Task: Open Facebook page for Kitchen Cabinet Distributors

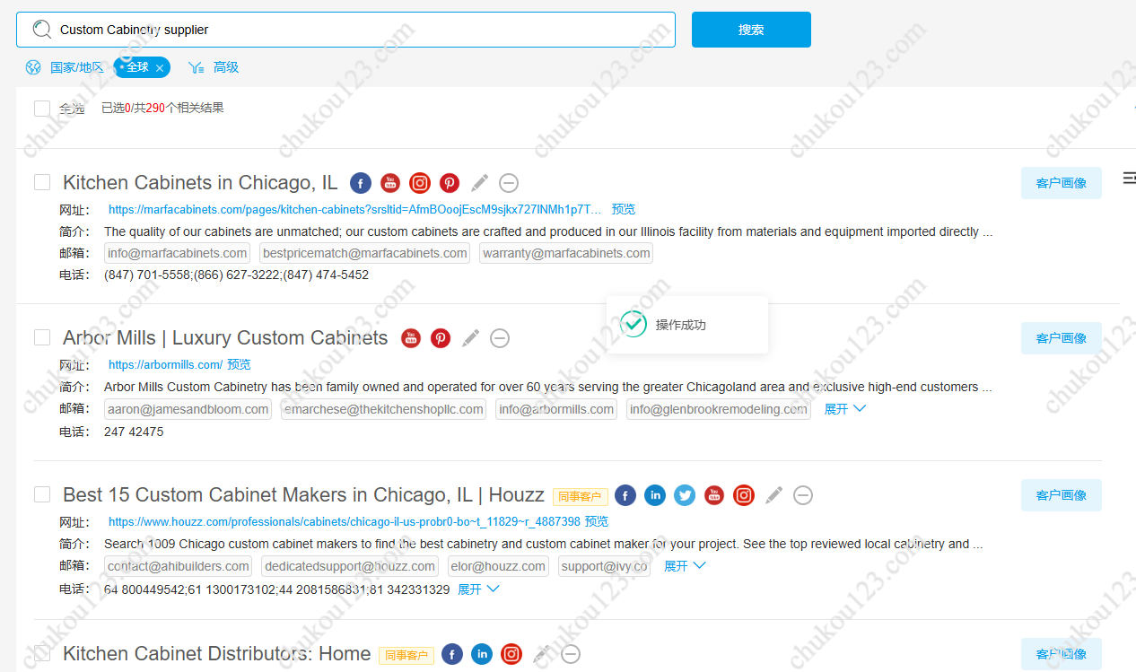Action: (452, 654)
